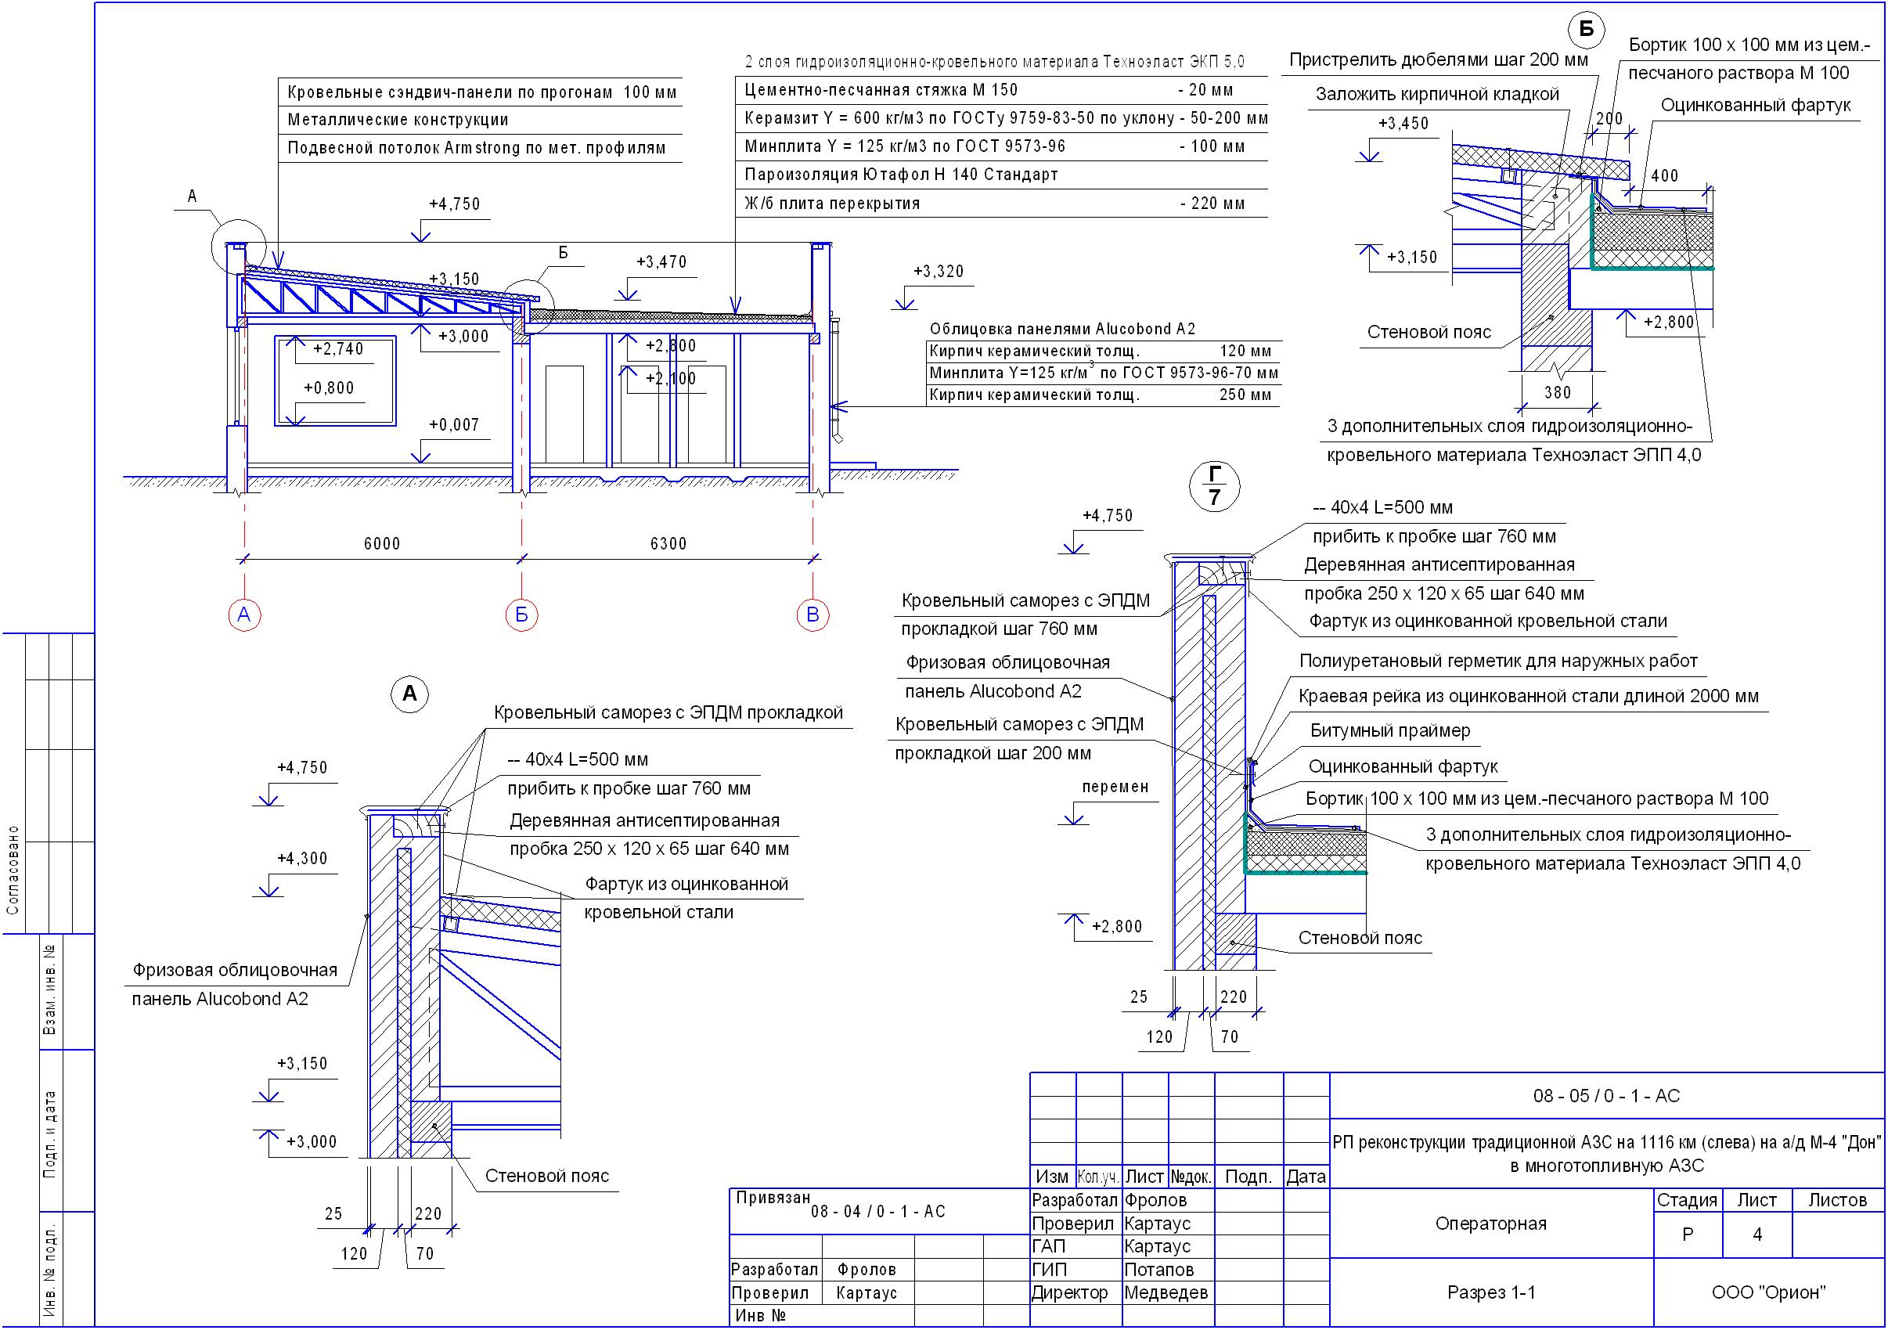Select 'Оцинкованный фартук' label in detail Б

pyautogui.click(x=1756, y=105)
